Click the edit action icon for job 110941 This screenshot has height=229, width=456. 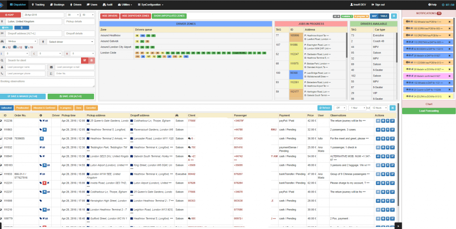(393, 156)
